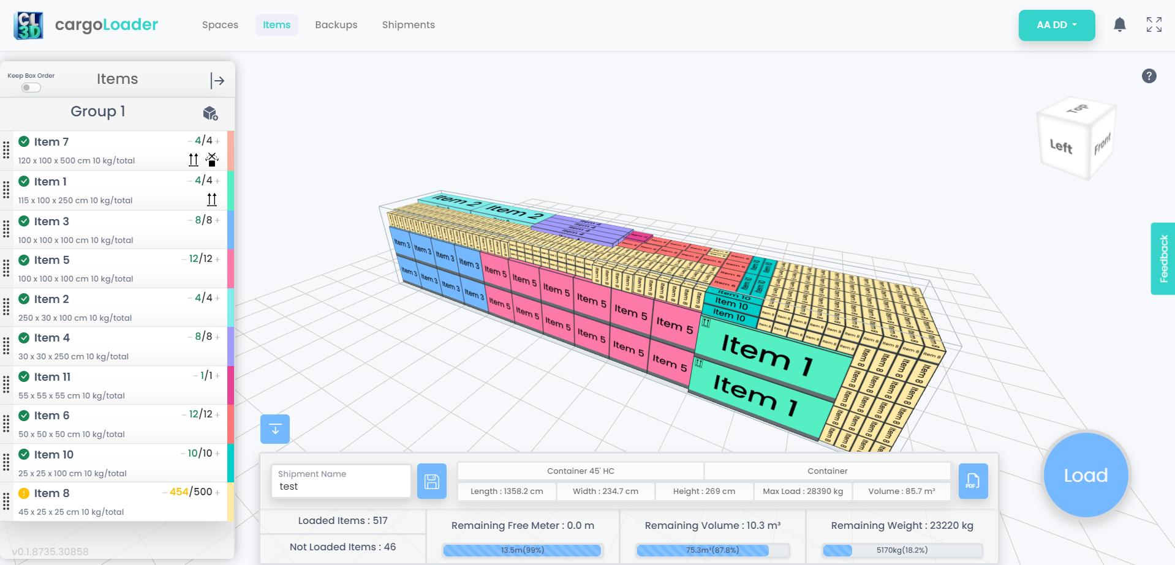Click the notification bell icon

[x=1119, y=24]
